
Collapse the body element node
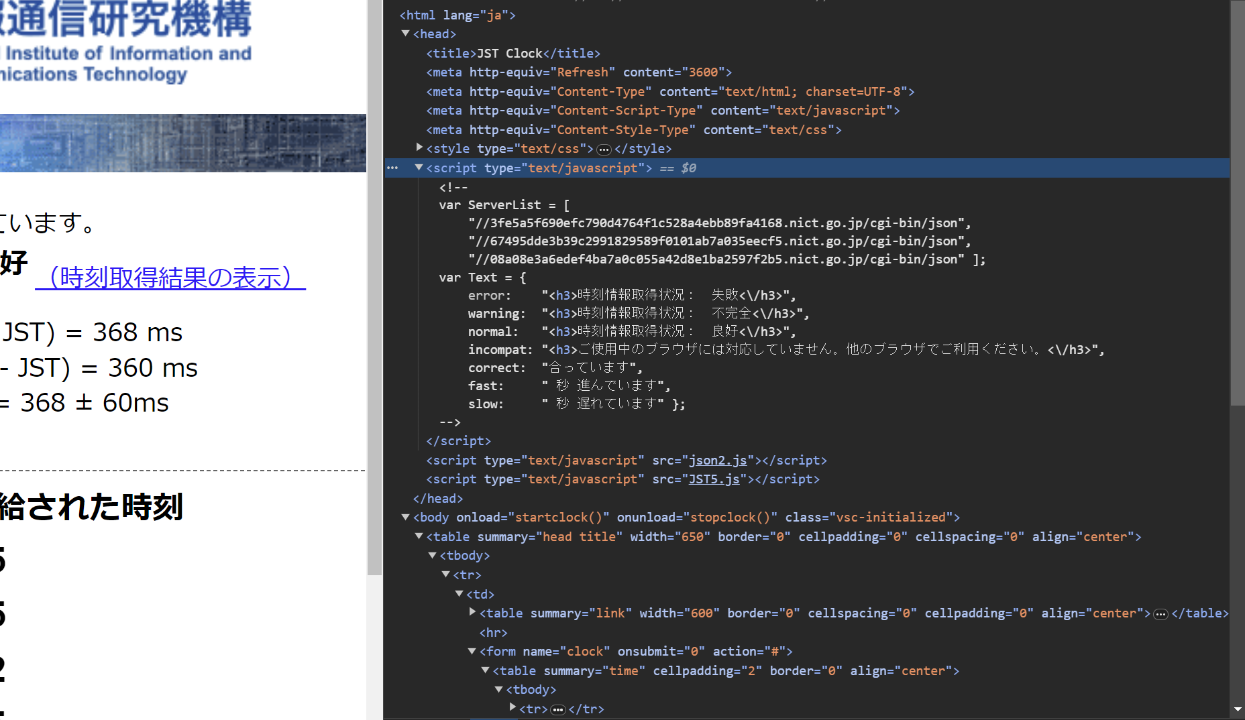pyautogui.click(x=405, y=517)
